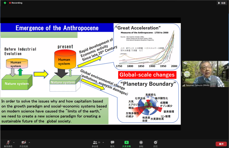Click the Emergence of the Anthropocene title
Image resolution: width=229 pixels, height=148 pixels.
click(x=57, y=28)
